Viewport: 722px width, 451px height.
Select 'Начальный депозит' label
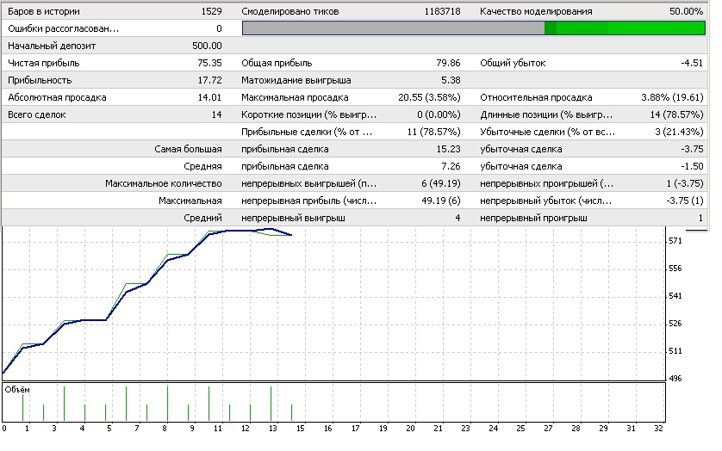click(x=52, y=46)
